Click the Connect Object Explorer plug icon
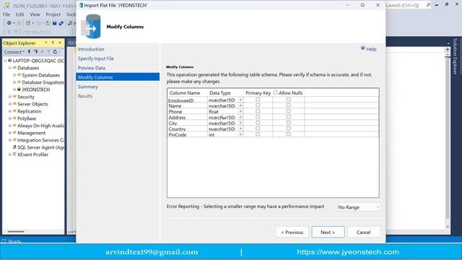This screenshot has height=260, width=462. [x=29, y=52]
